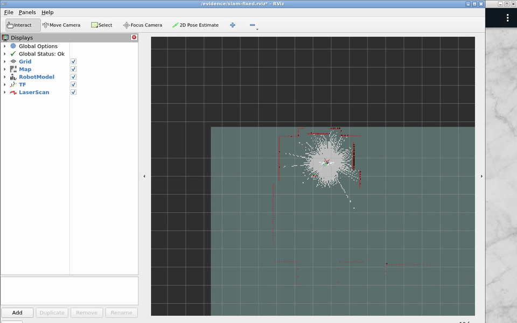517x323 pixels.
Task: Activate the Focus Camera tool
Action: tap(142, 25)
